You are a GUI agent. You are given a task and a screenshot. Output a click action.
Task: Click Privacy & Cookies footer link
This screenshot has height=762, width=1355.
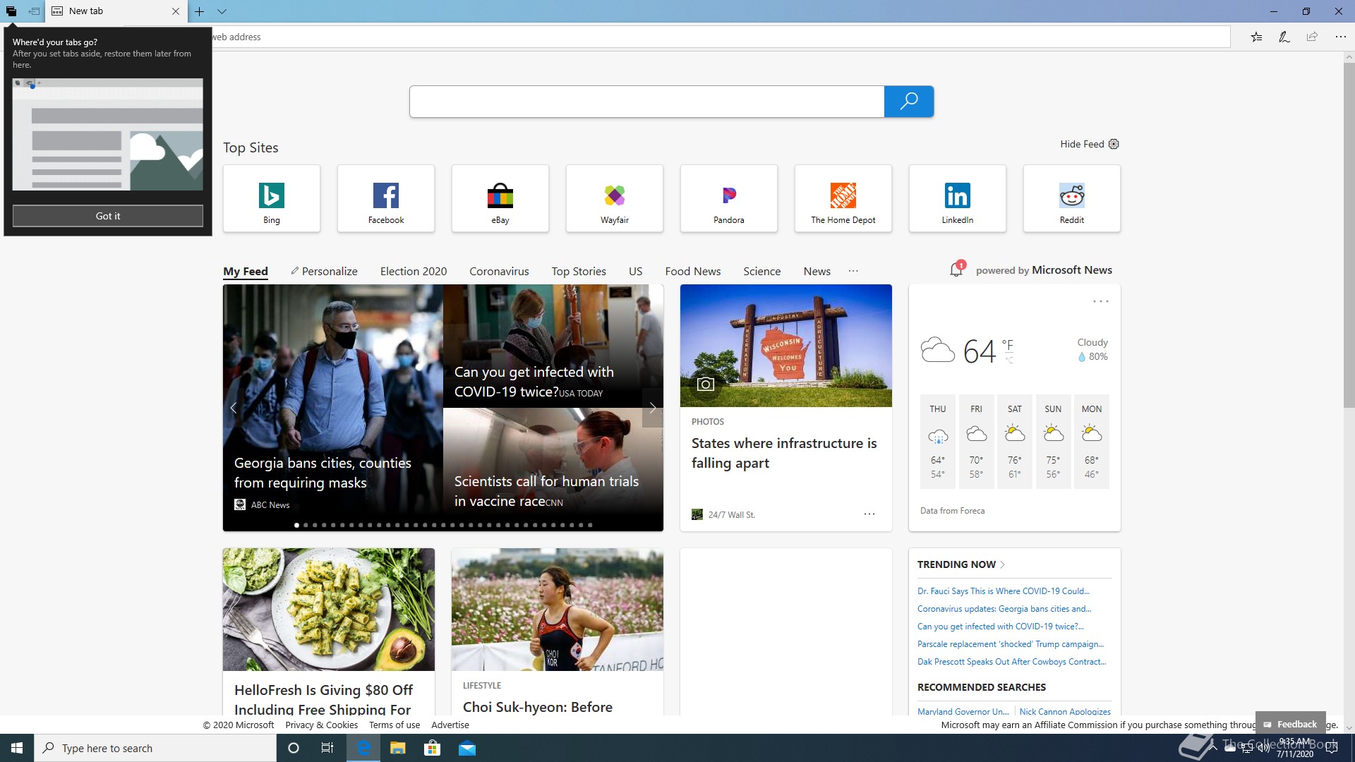coord(322,725)
